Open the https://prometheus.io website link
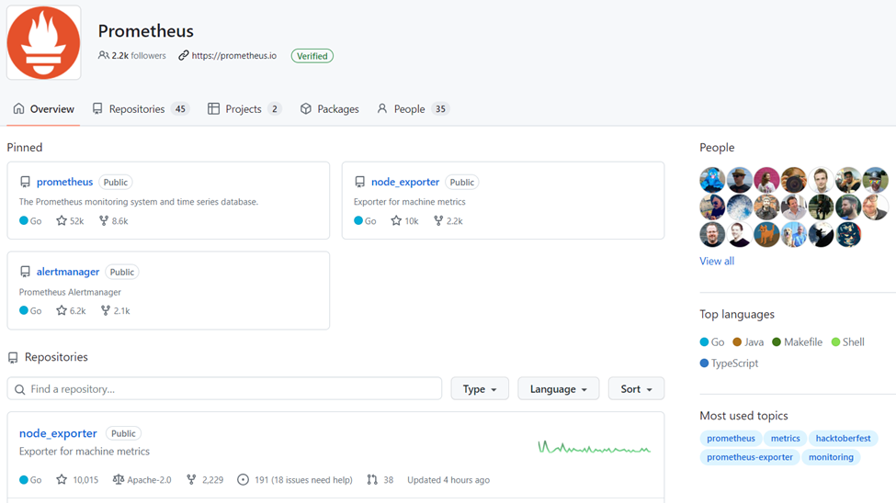Screen dimensions: 896x503 [233, 56]
